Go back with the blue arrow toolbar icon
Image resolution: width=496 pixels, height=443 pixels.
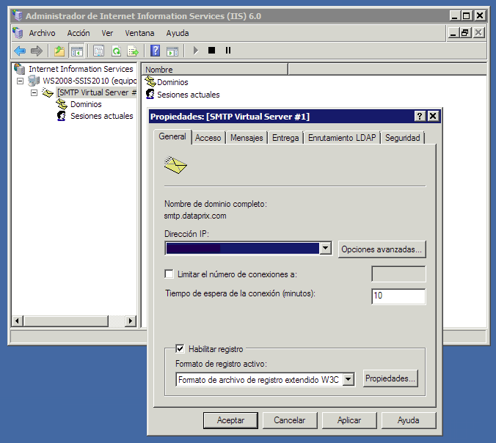click(x=20, y=51)
